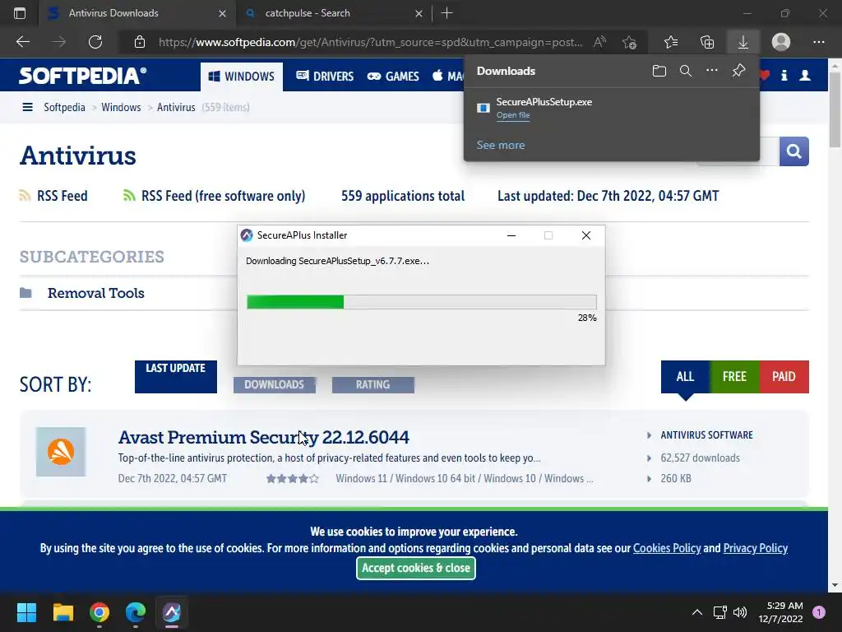
Task: Open a new browser tab
Action: click(446, 13)
